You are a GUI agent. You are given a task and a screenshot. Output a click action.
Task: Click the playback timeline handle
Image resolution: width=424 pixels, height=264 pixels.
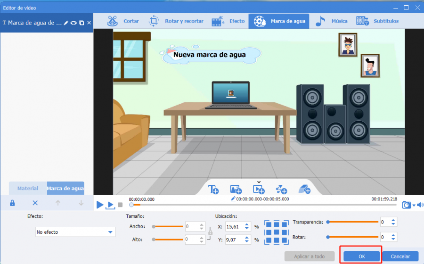[x=131, y=205]
